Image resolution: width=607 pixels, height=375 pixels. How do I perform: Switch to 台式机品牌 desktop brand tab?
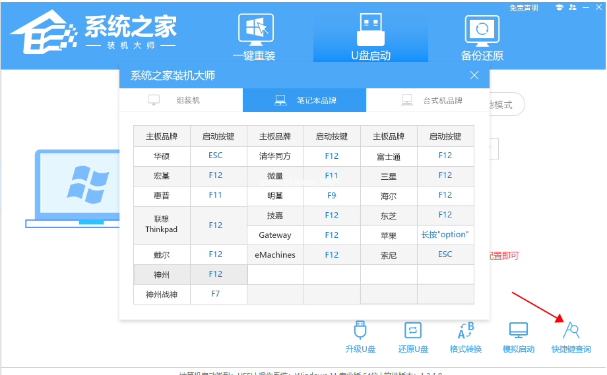[x=428, y=100]
